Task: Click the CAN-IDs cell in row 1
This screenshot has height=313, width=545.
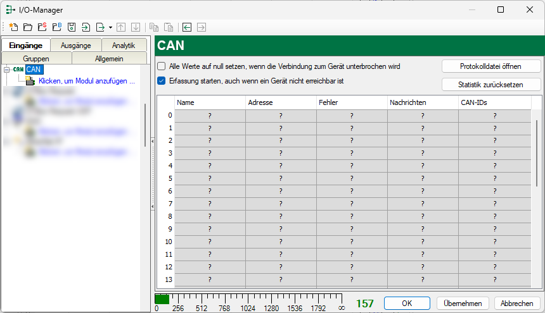Action: [x=494, y=128]
